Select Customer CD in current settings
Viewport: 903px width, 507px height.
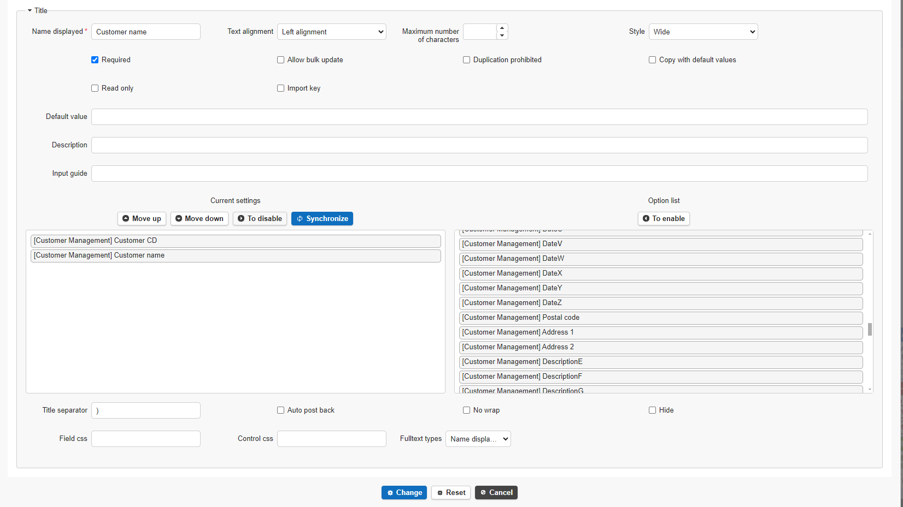click(x=236, y=241)
